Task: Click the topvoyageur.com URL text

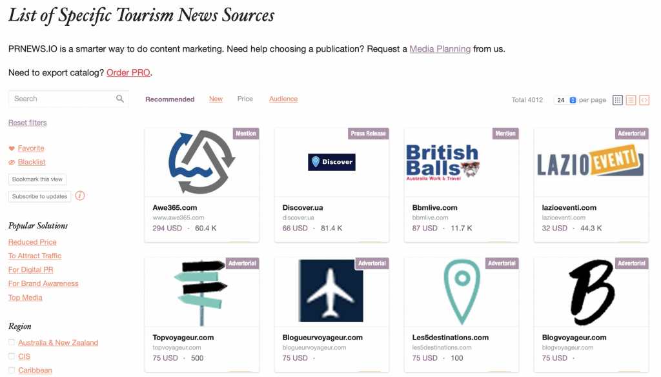Action: [x=177, y=347]
